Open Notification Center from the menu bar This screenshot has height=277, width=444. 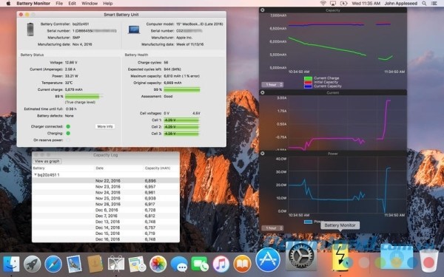(x=434, y=4)
